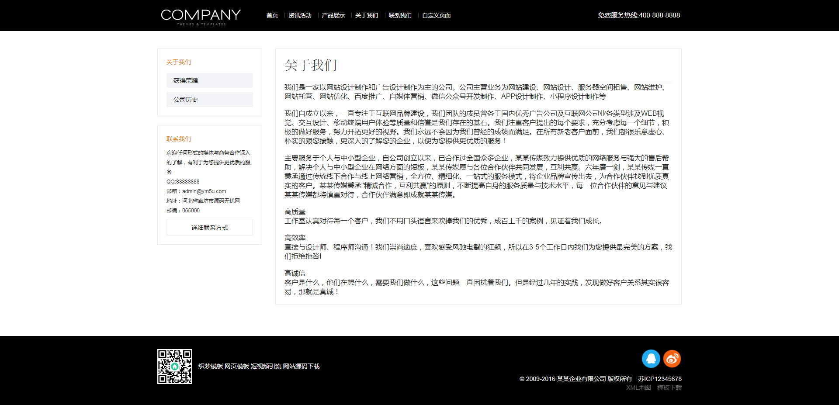839x405 pixels.
Task: Click the QR code image in footer
Action: click(175, 367)
